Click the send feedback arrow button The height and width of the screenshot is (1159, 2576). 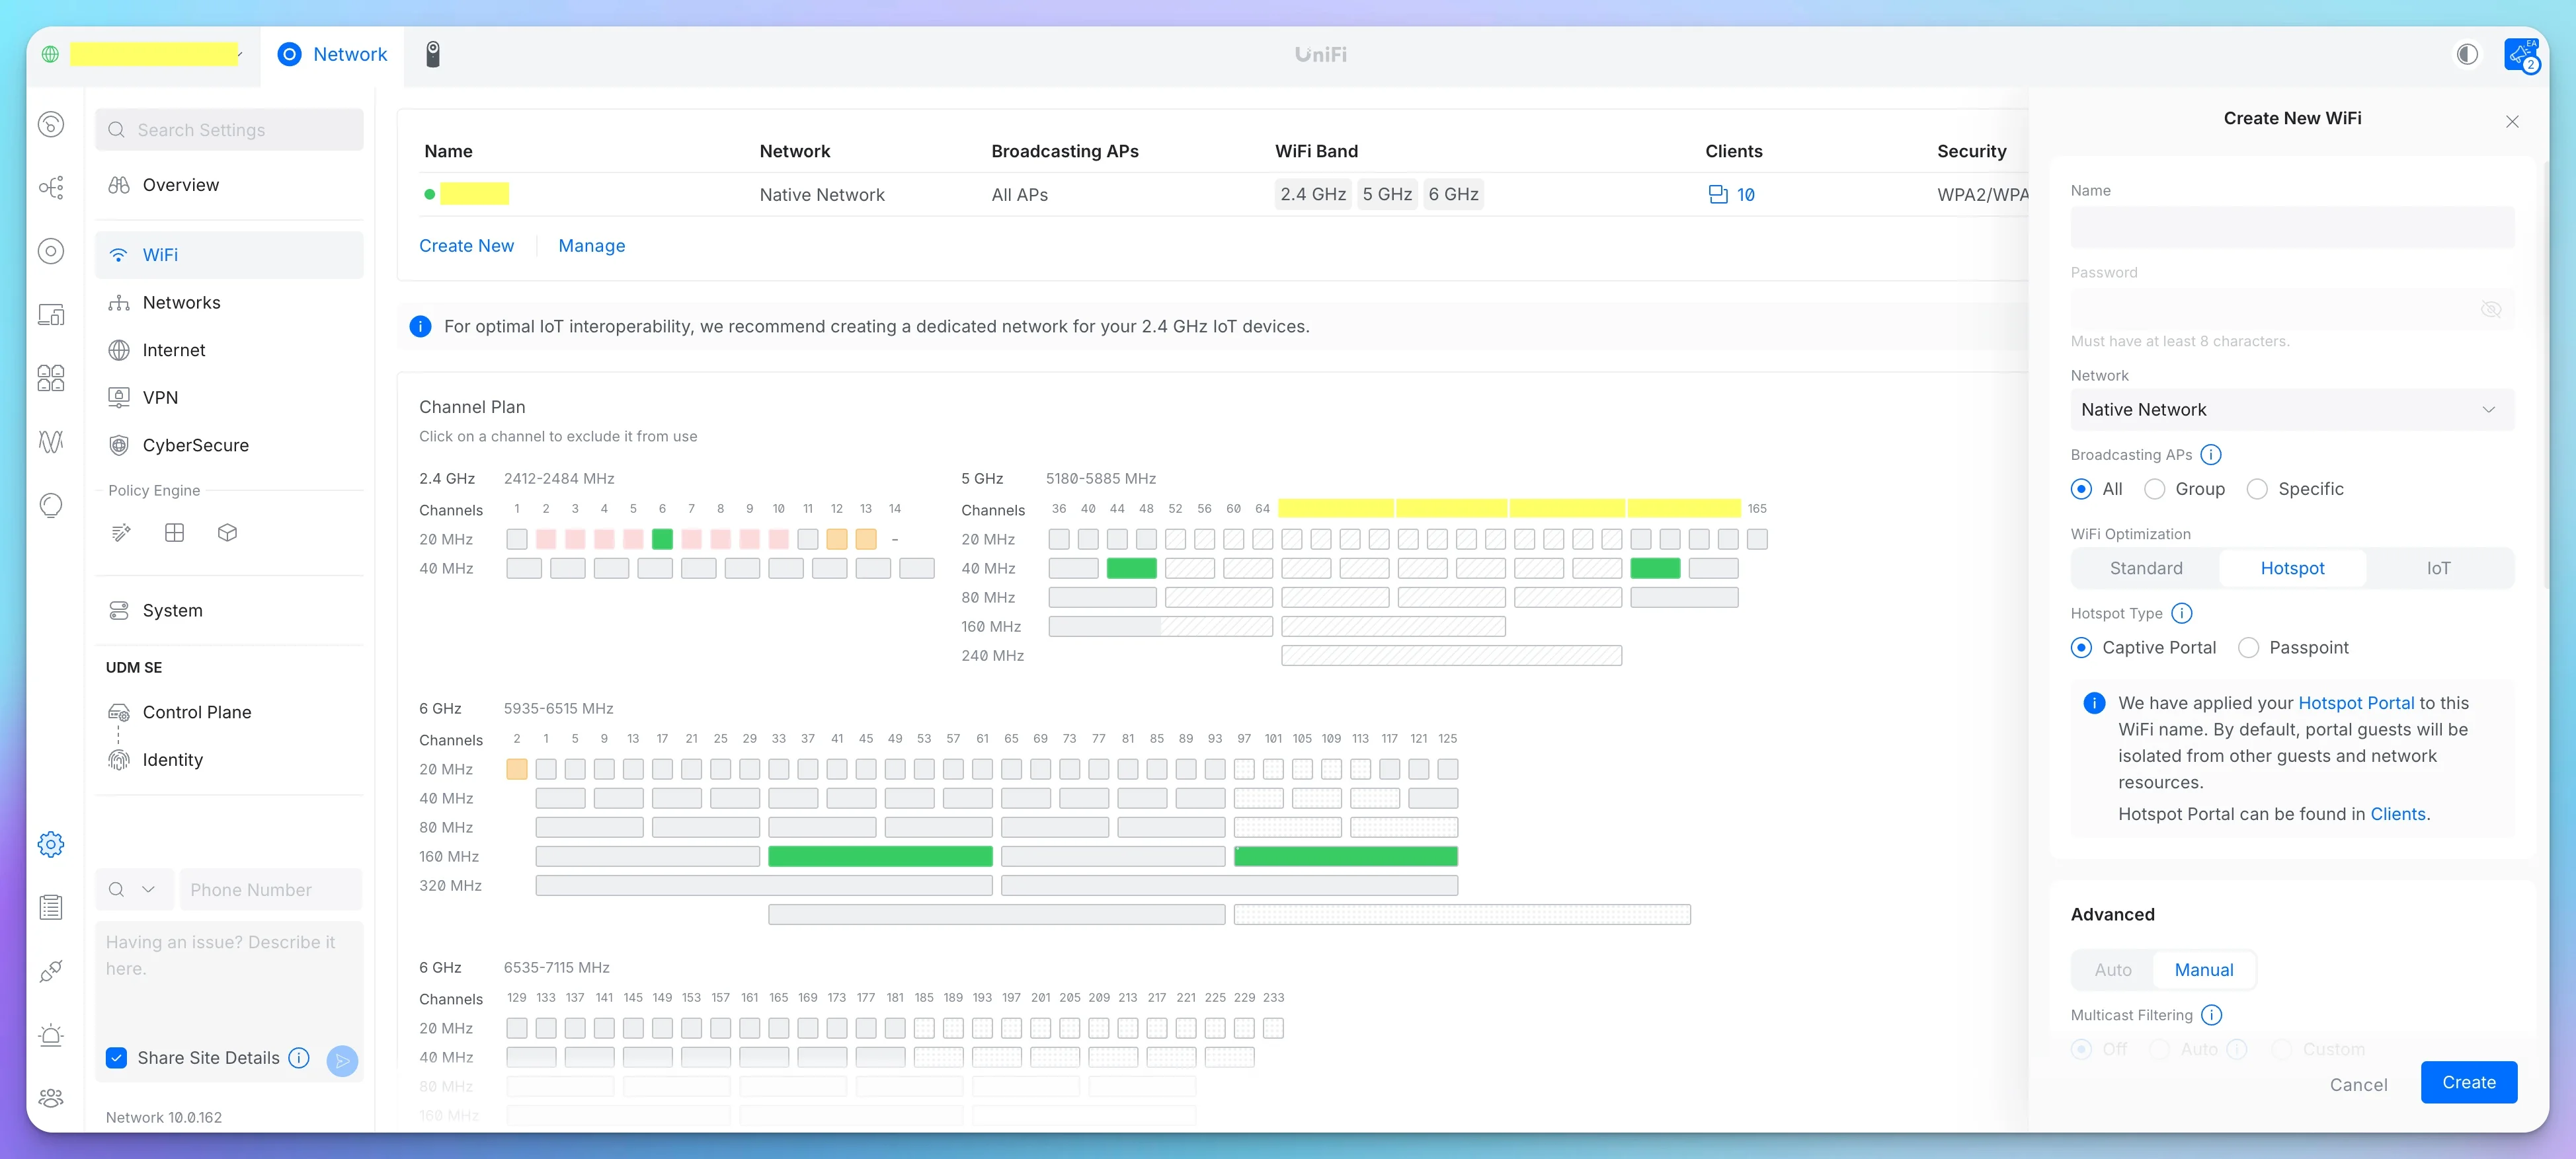[342, 1060]
